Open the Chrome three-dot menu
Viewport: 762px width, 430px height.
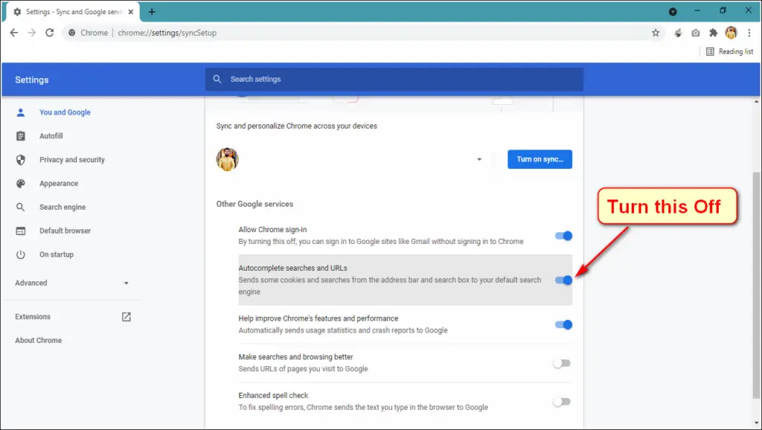click(749, 33)
